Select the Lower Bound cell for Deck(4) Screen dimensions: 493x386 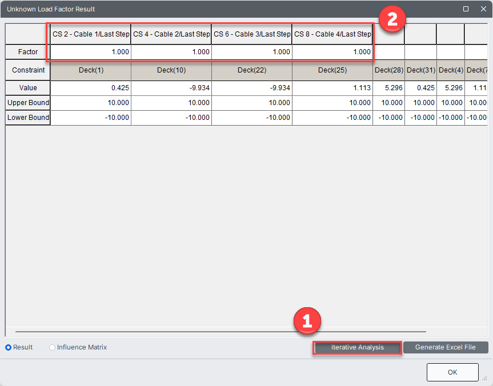coord(451,118)
